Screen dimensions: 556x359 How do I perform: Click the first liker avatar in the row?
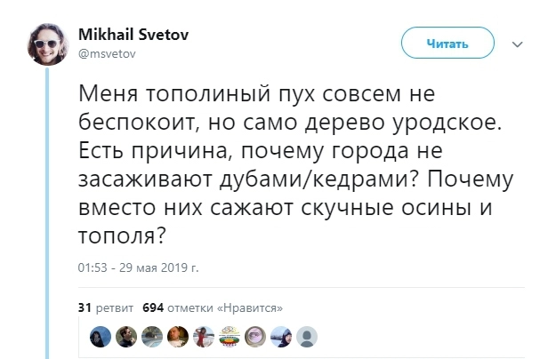click(x=99, y=336)
